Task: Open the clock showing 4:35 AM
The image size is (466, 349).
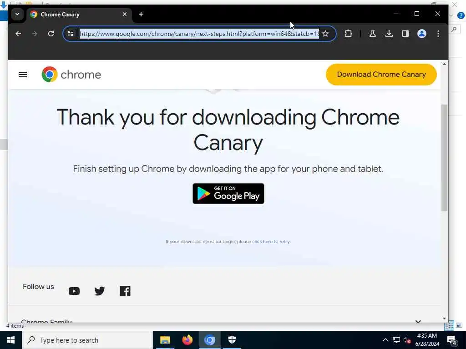Action: 427,340
